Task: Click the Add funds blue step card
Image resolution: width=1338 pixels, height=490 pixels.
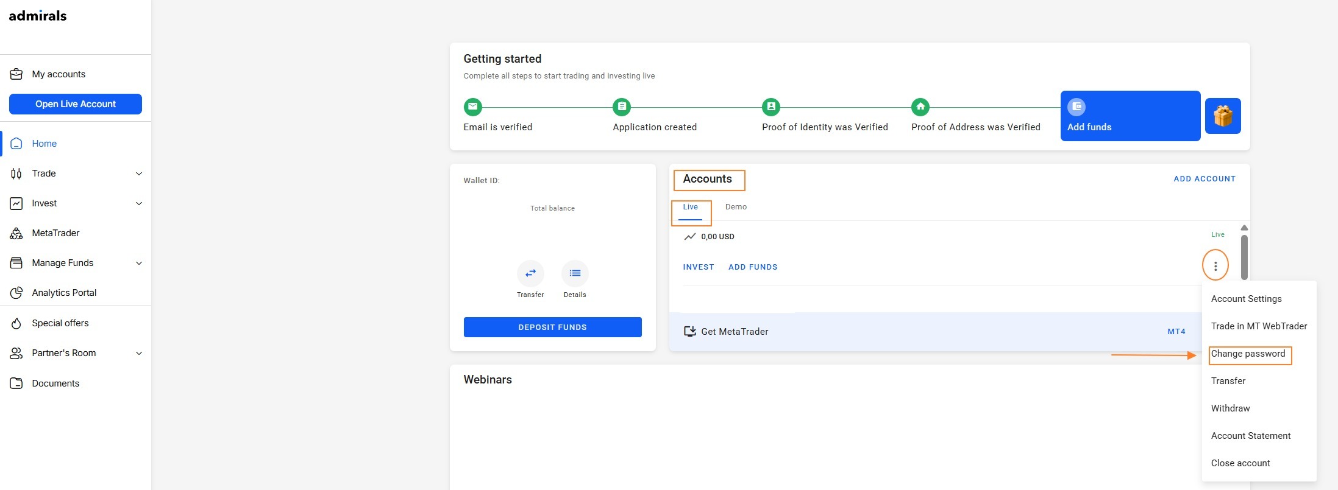Action: point(1130,116)
